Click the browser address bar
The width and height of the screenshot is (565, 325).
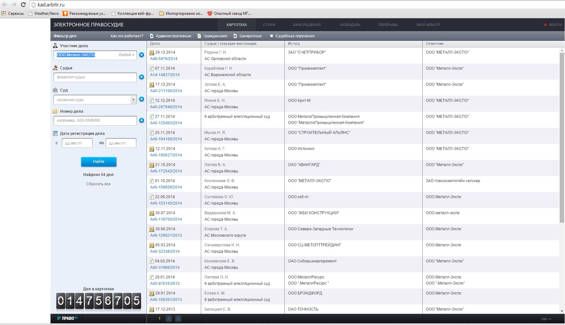tap(297, 5)
